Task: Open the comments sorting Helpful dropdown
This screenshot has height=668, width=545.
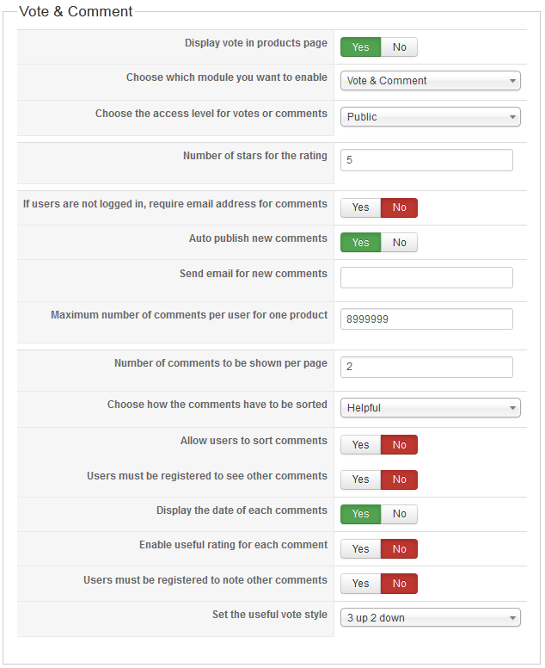Action: coord(430,408)
